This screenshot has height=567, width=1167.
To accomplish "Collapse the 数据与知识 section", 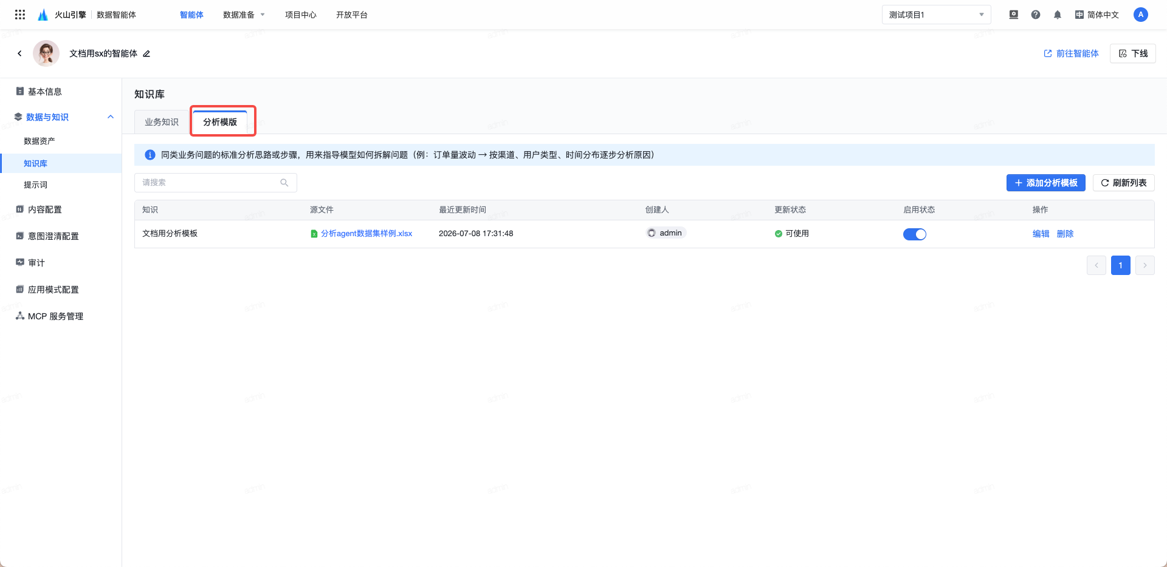I will pos(111,117).
